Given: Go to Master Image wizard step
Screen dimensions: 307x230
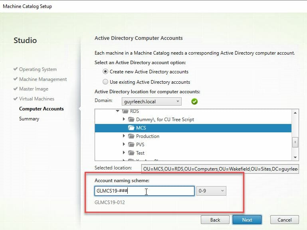Looking at the screenshot, I should pyautogui.click(x=34, y=89).
